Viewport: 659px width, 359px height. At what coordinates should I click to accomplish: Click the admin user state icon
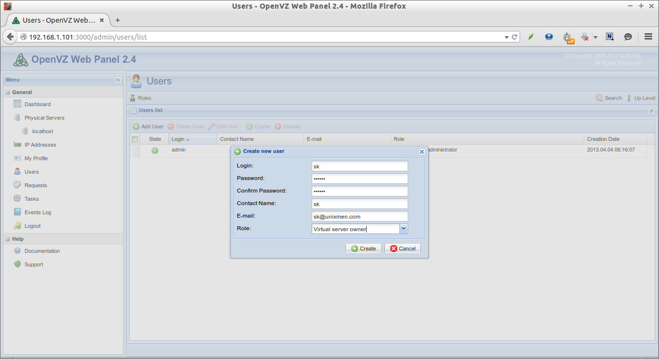coord(155,151)
